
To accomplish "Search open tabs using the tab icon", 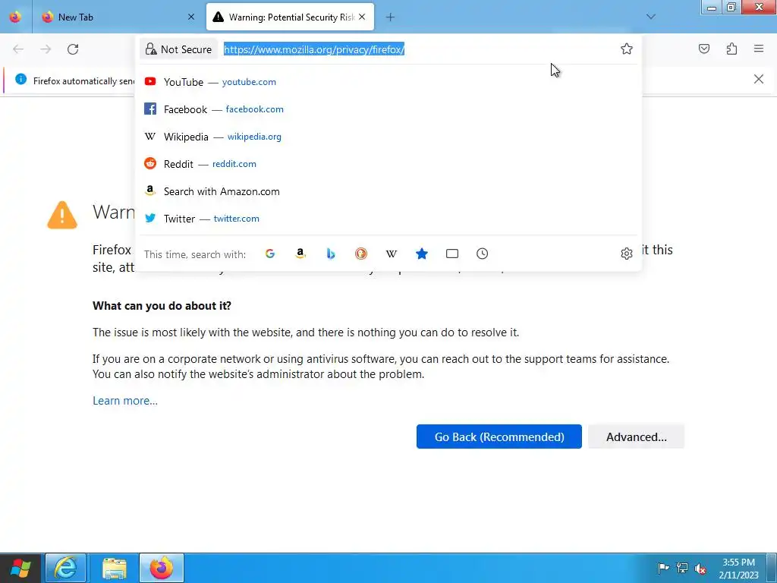I will (x=452, y=254).
